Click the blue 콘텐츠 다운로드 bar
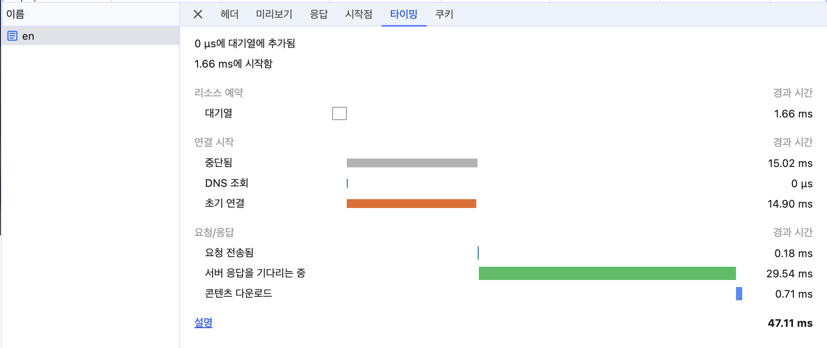827x348 pixels. tap(739, 294)
